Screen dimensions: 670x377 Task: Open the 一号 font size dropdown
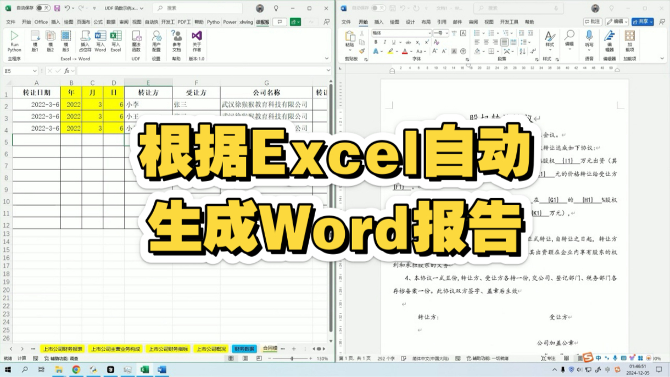tap(446, 33)
